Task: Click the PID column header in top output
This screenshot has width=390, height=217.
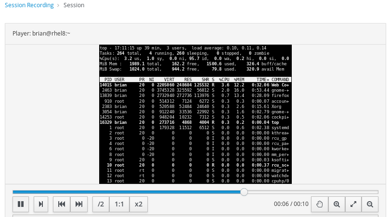Action: pos(108,79)
